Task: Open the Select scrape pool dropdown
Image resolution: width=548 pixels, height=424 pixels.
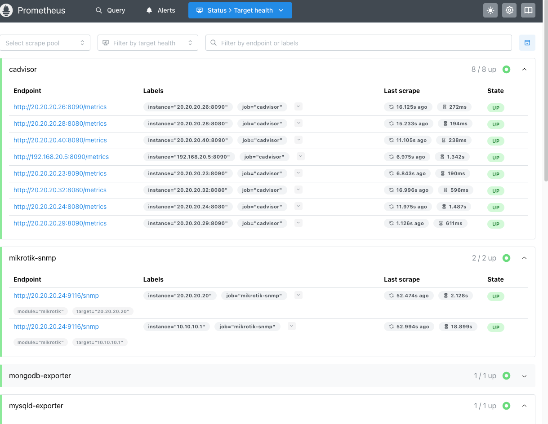Action: (45, 43)
